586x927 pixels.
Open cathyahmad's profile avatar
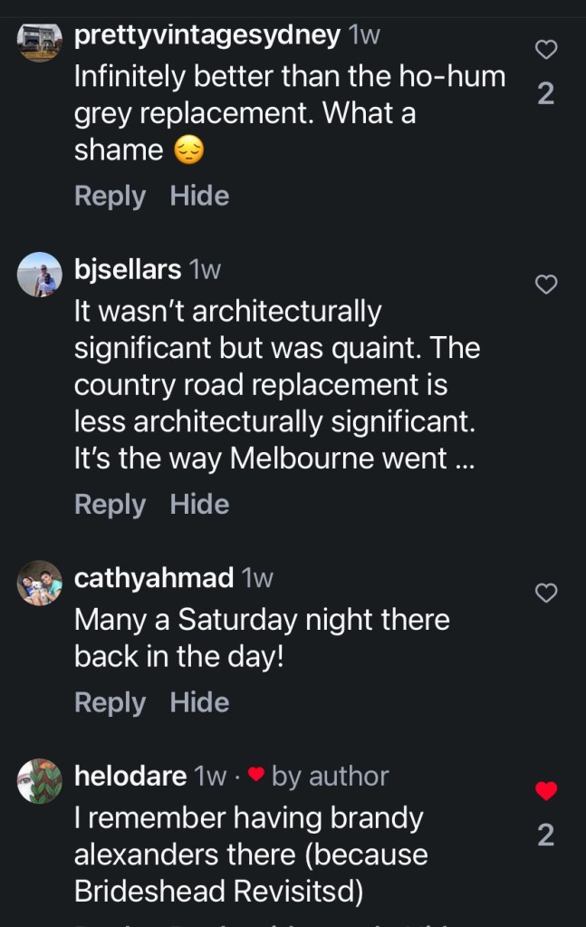(x=40, y=584)
